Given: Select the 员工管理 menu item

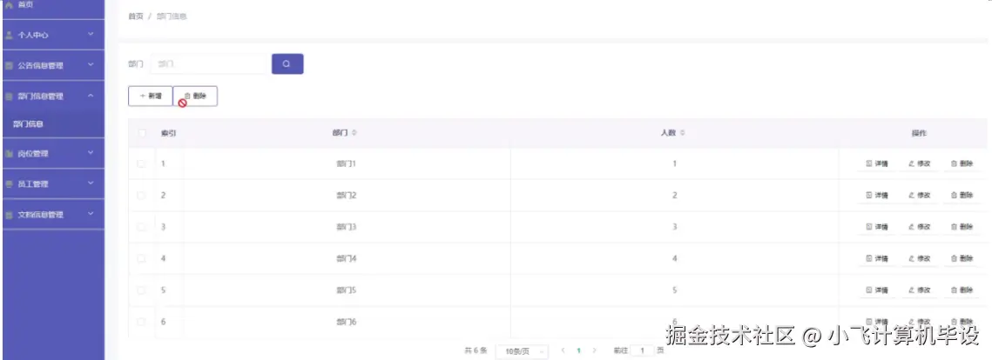Looking at the screenshot, I should pos(53,184).
